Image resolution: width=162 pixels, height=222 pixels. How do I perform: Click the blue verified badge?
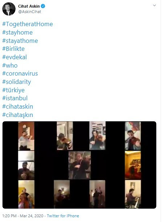click(x=43, y=6)
